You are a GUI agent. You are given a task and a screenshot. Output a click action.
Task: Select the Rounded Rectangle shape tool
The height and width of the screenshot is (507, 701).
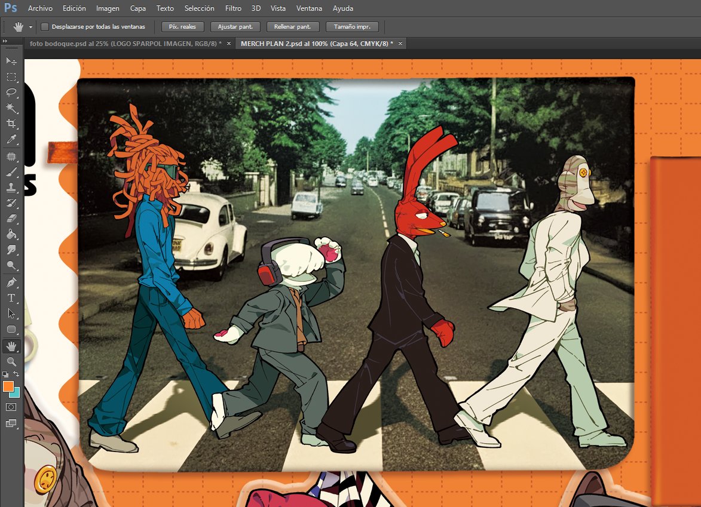click(11, 330)
